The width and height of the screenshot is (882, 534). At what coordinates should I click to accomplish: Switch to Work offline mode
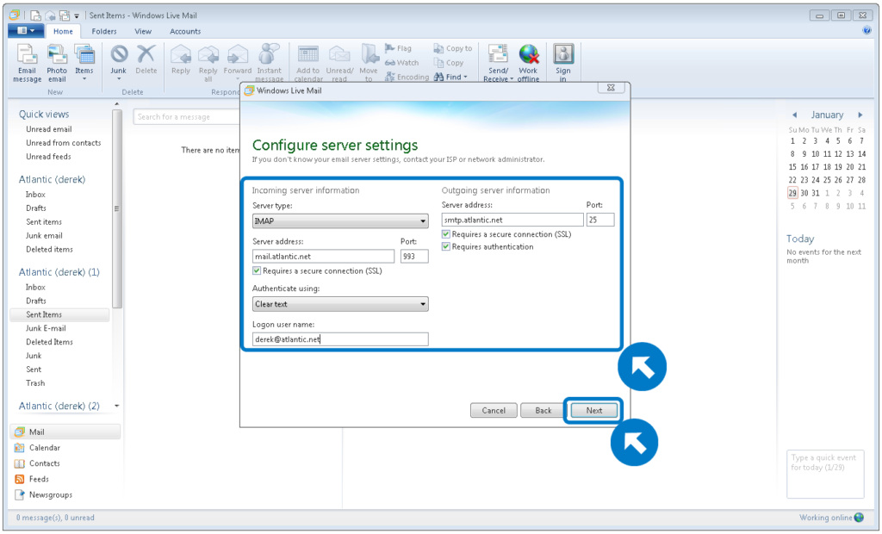528,60
